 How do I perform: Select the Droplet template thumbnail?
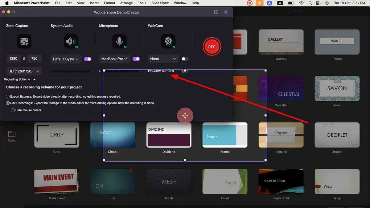coord(337,135)
